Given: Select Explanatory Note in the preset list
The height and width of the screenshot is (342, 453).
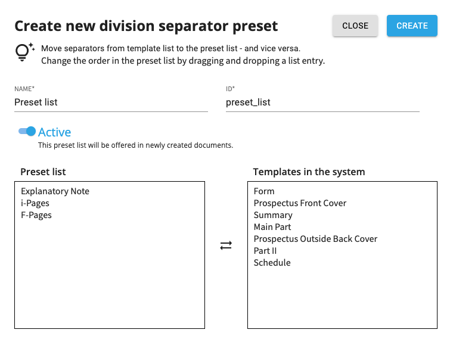Looking at the screenshot, I should pyautogui.click(x=55, y=191).
